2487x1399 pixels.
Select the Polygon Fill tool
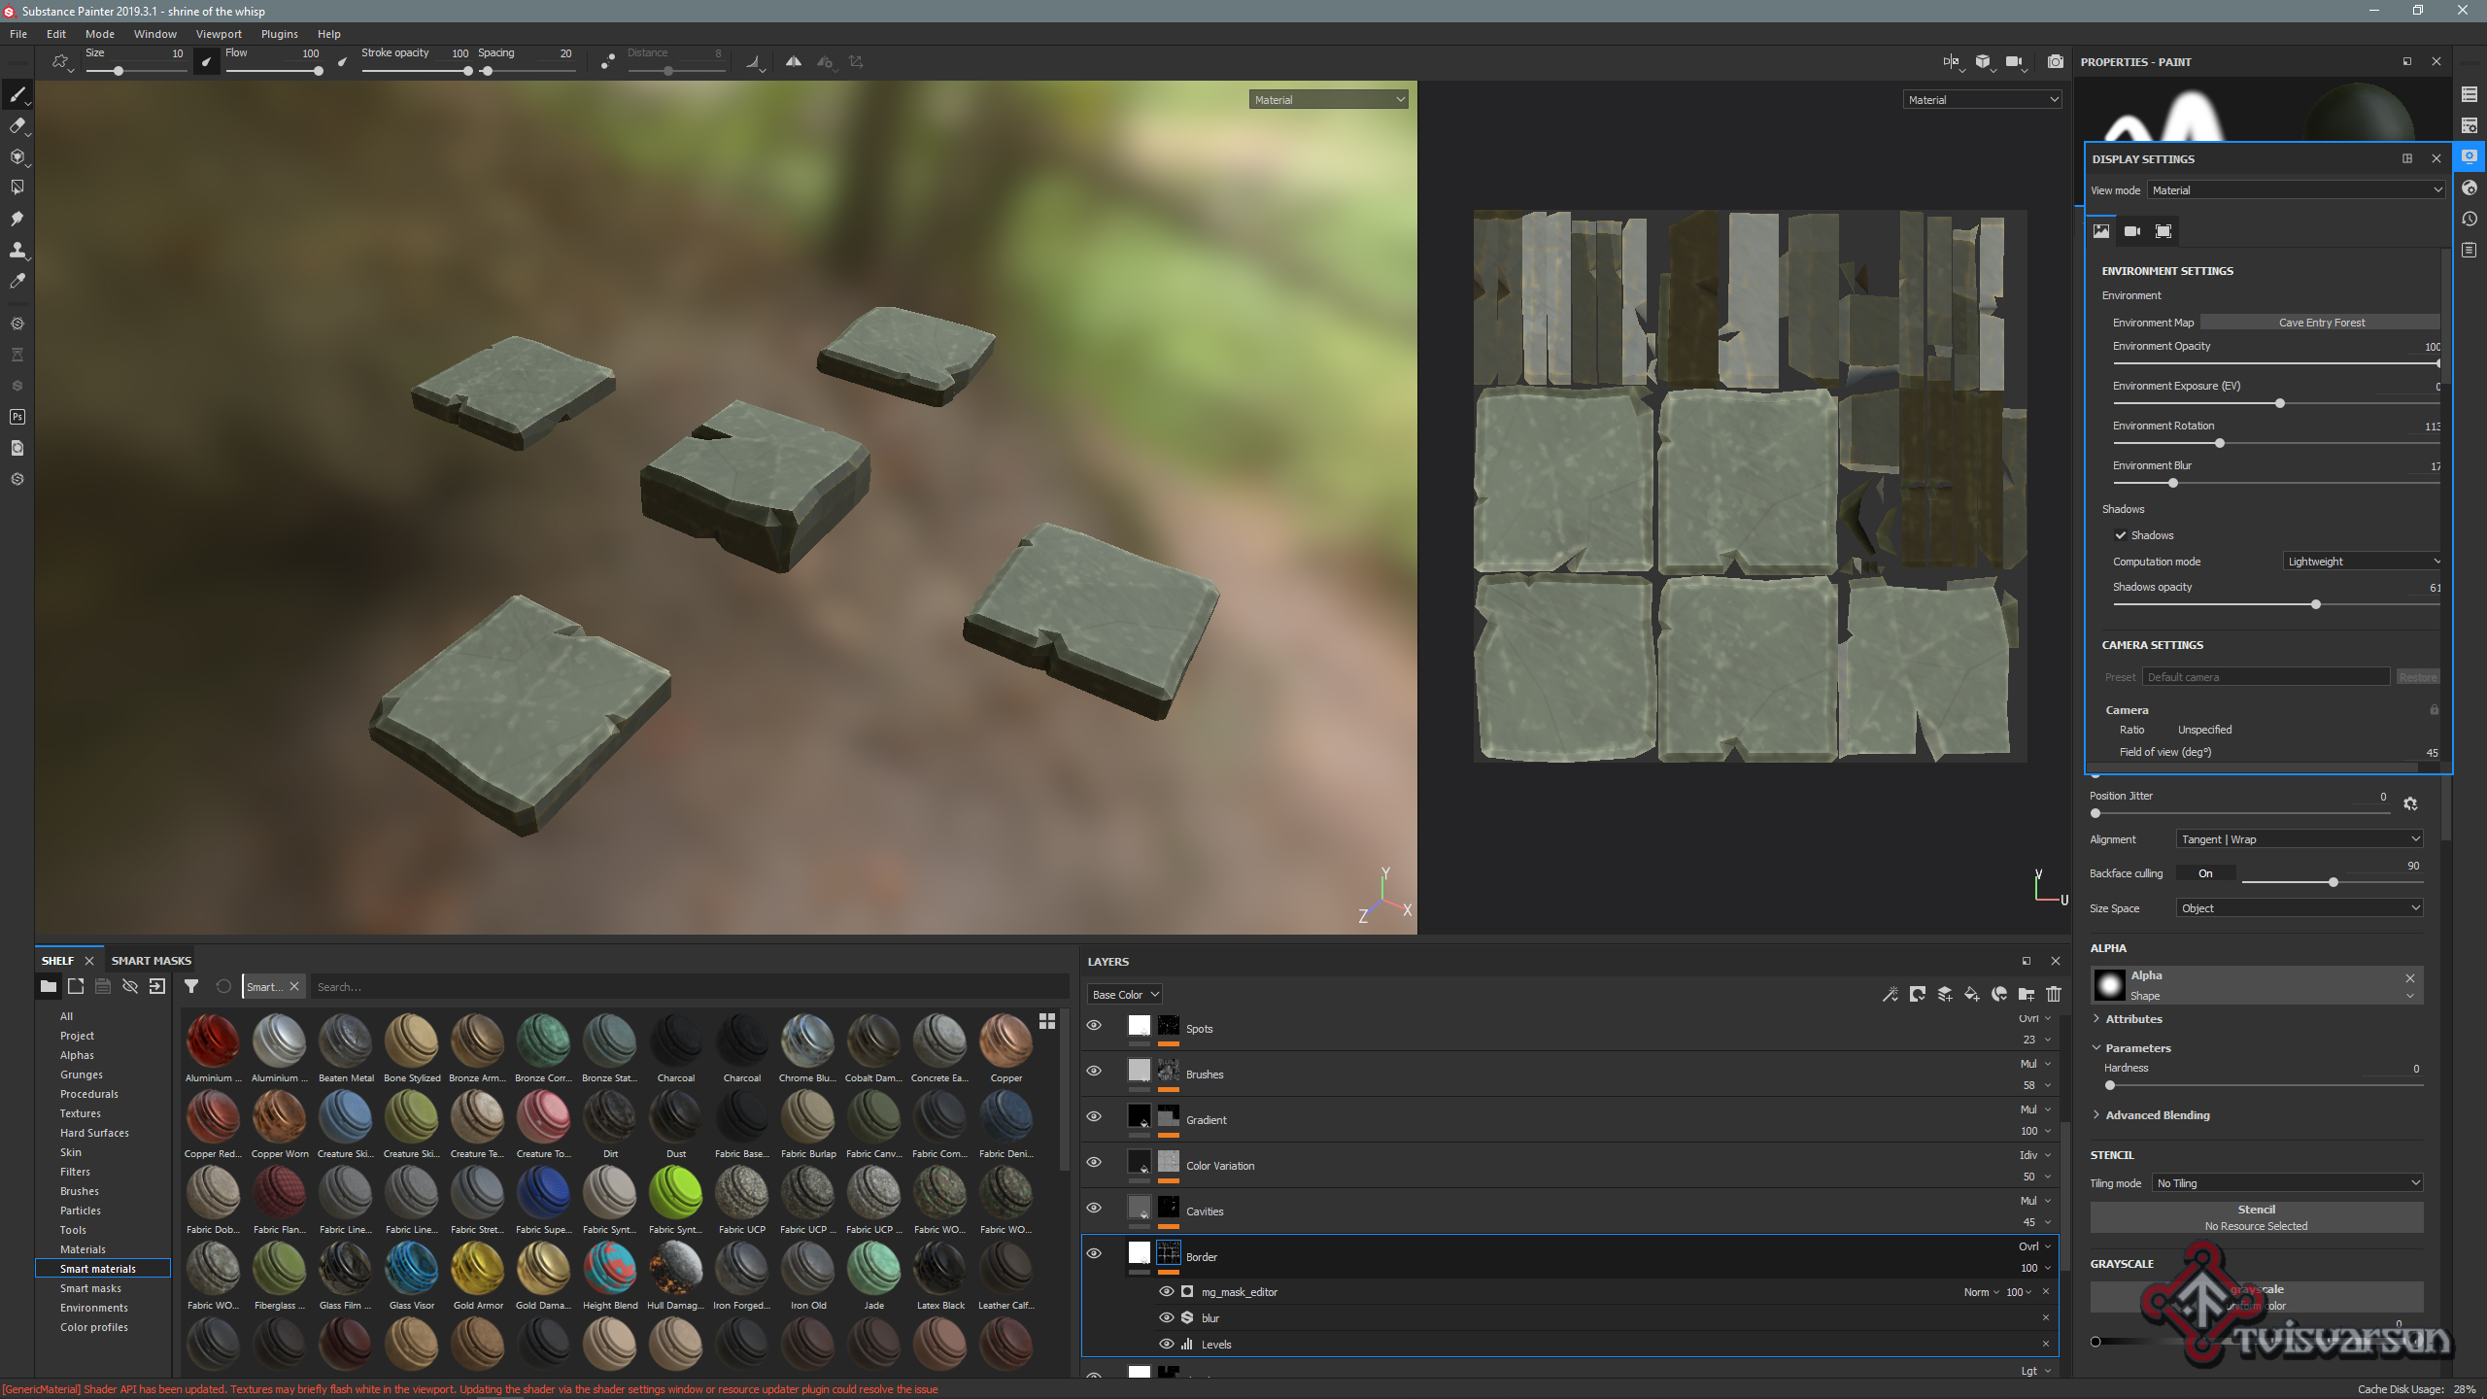point(17,188)
